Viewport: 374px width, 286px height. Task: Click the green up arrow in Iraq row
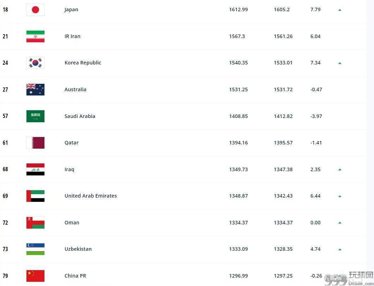tap(340, 169)
